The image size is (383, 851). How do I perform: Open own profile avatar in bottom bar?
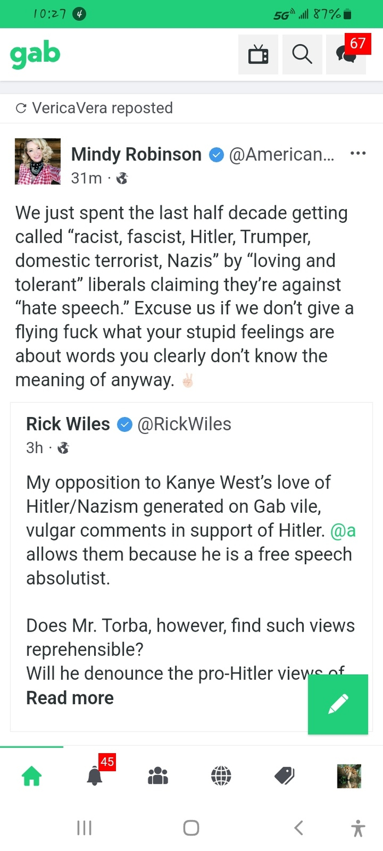349,776
